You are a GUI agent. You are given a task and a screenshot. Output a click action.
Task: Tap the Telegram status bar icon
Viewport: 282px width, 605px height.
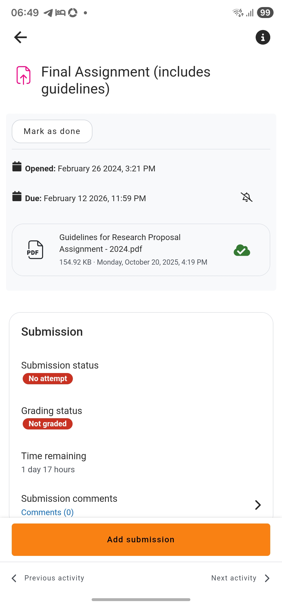(48, 13)
